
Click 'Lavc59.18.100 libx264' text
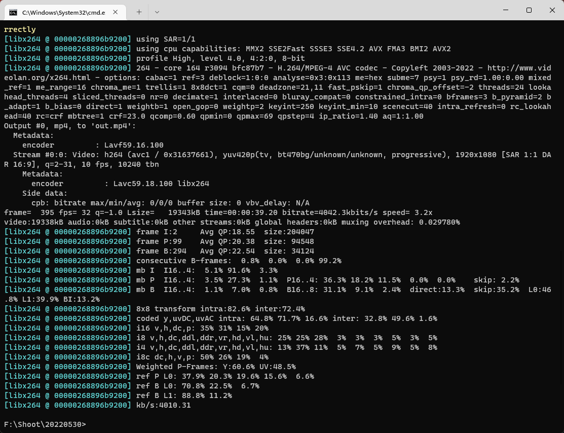click(x=161, y=184)
